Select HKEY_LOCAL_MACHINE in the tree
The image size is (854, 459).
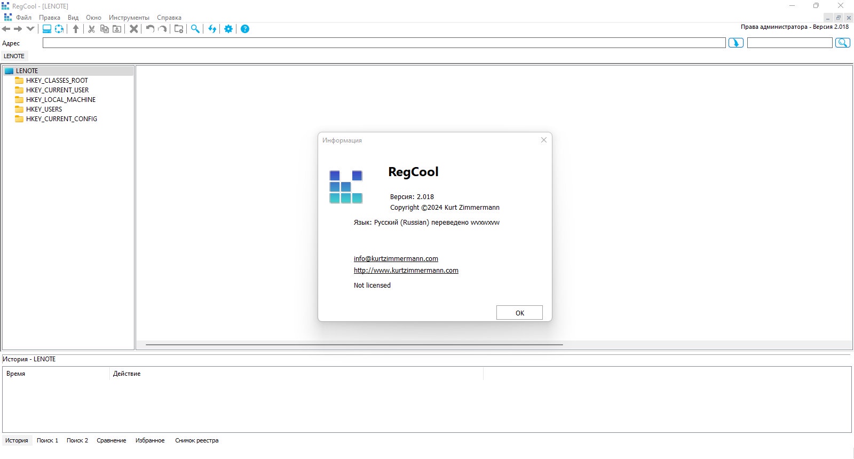tap(61, 100)
